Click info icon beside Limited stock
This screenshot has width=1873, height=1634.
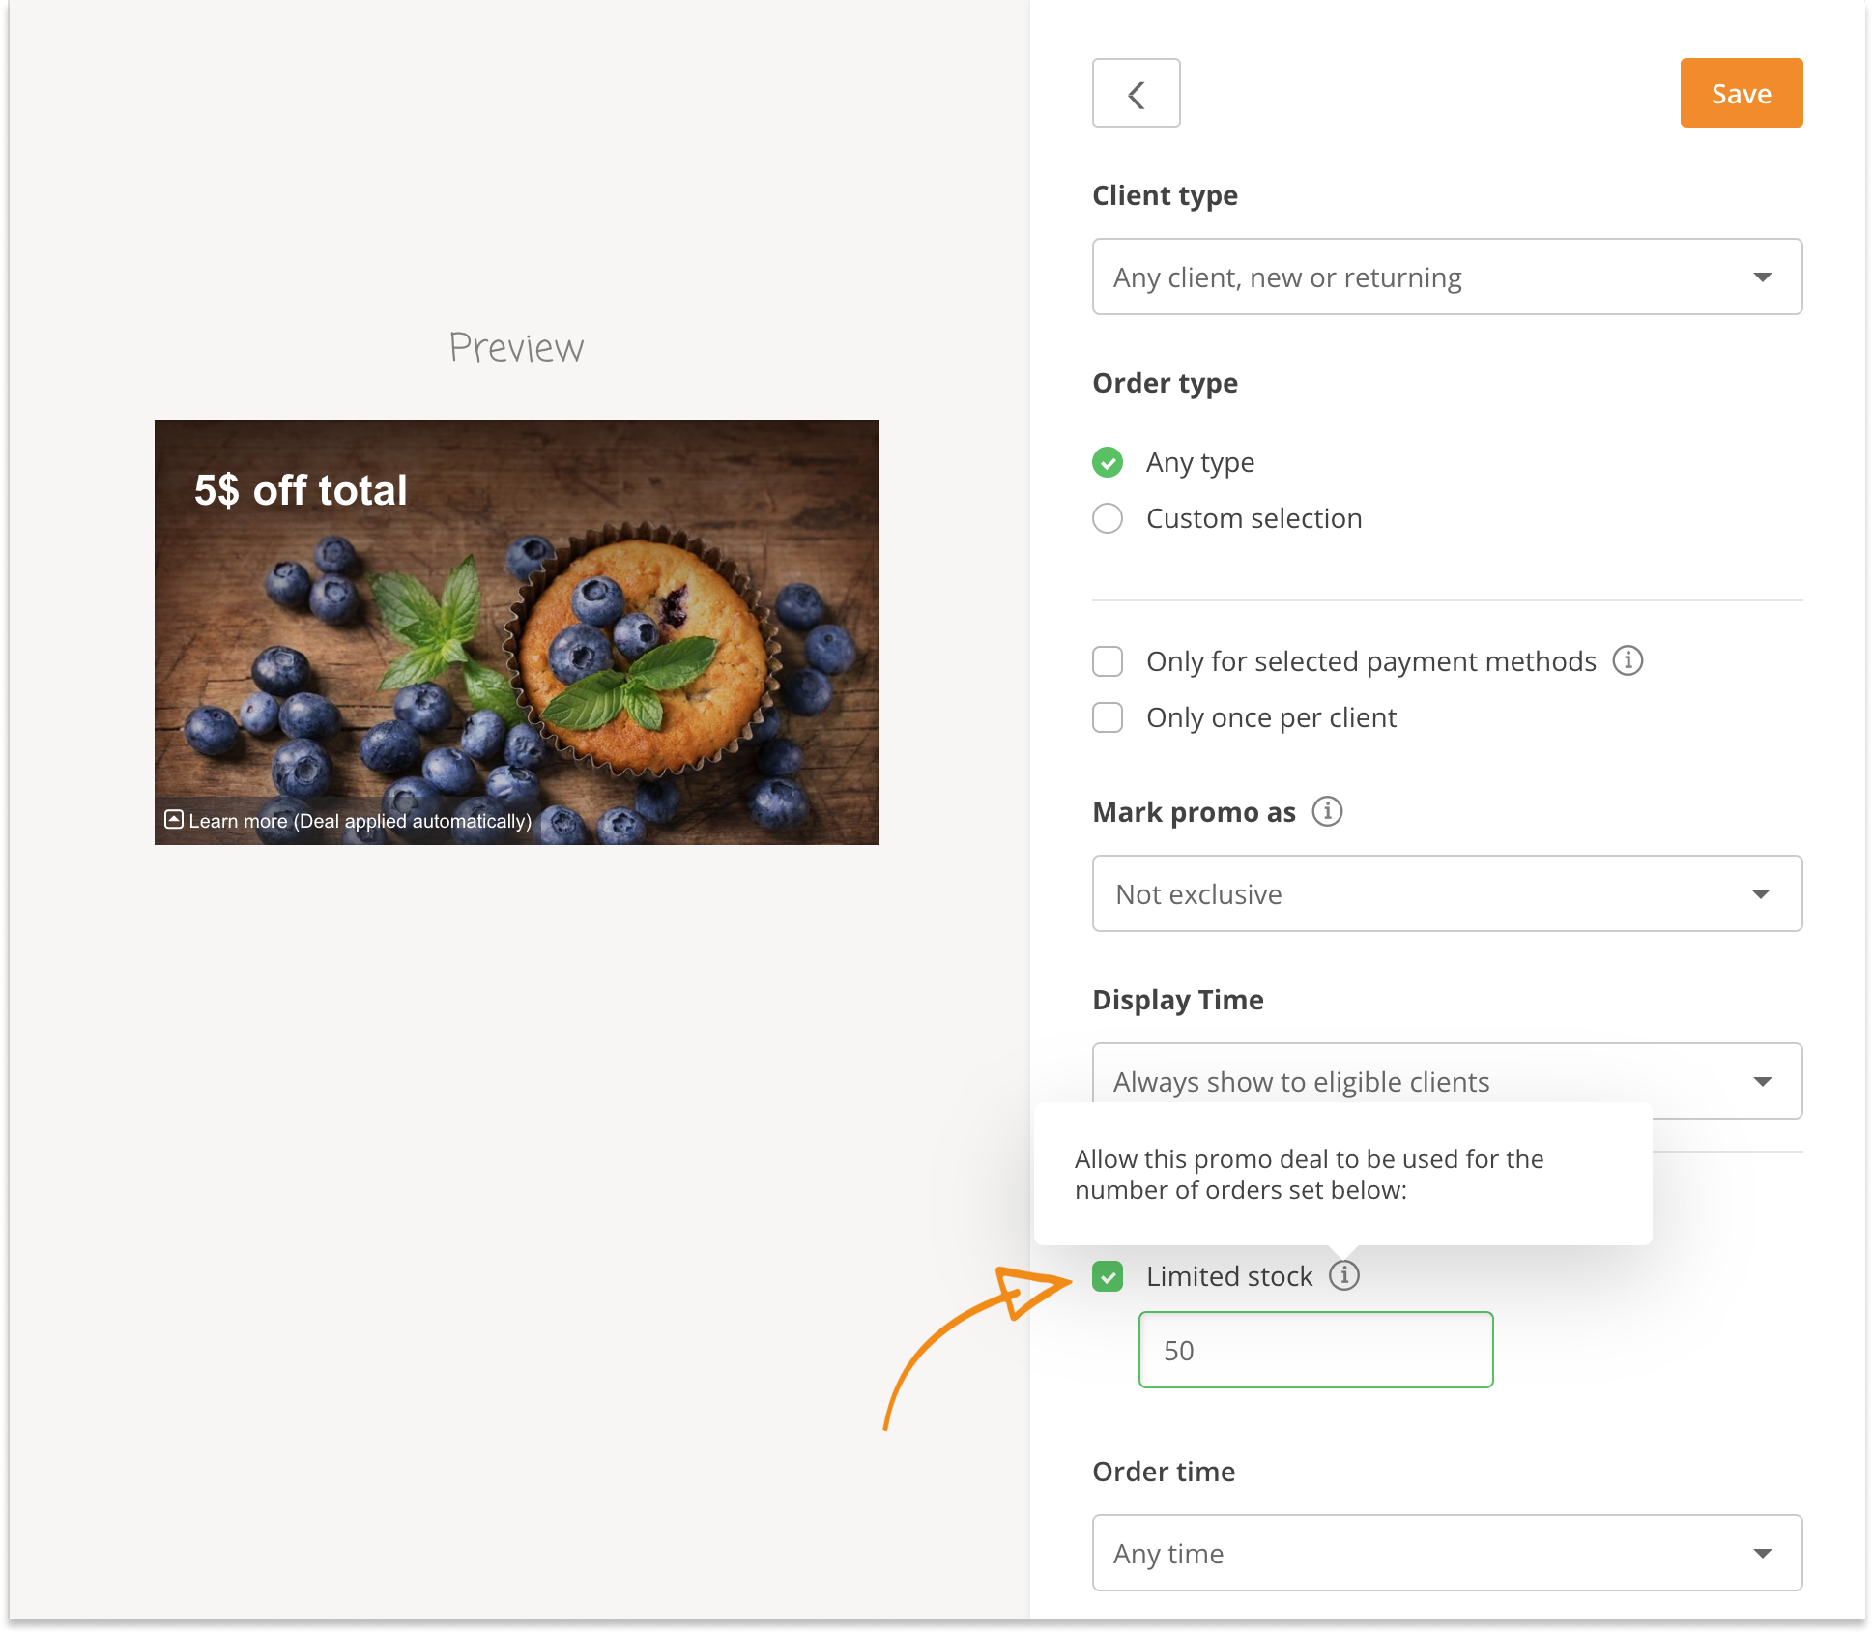[1343, 1275]
